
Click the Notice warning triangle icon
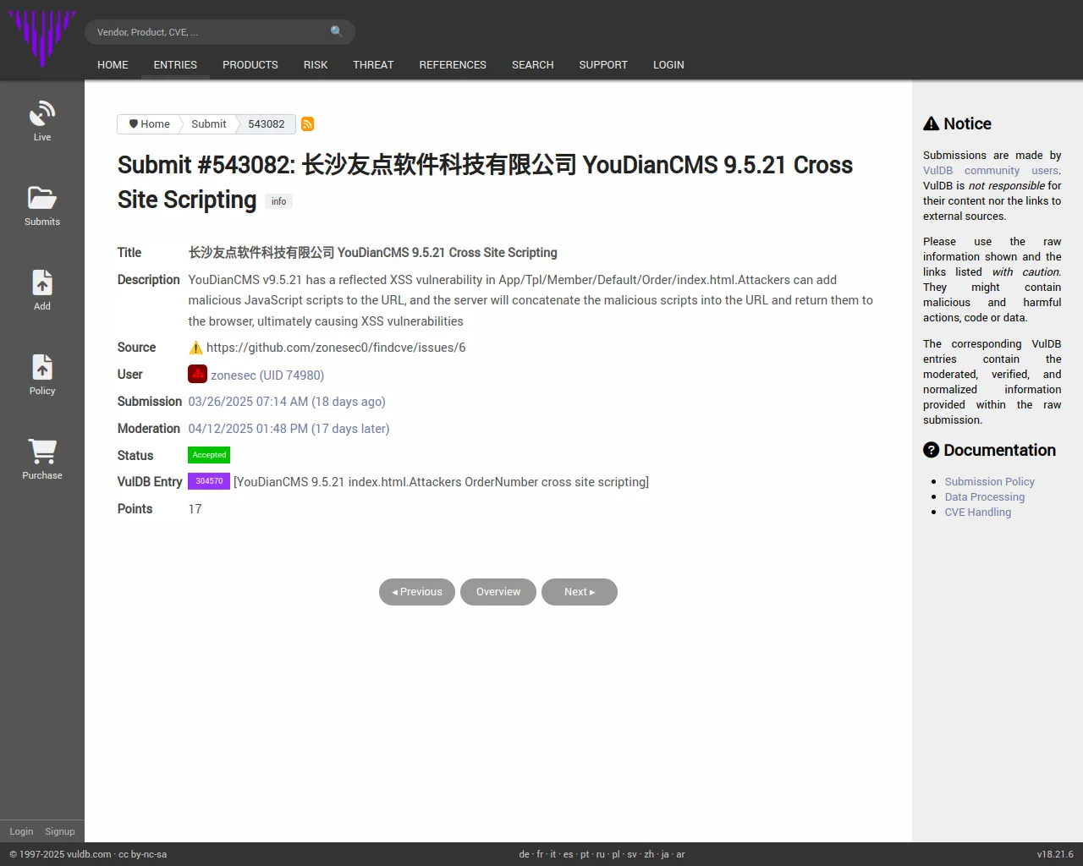tap(931, 123)
